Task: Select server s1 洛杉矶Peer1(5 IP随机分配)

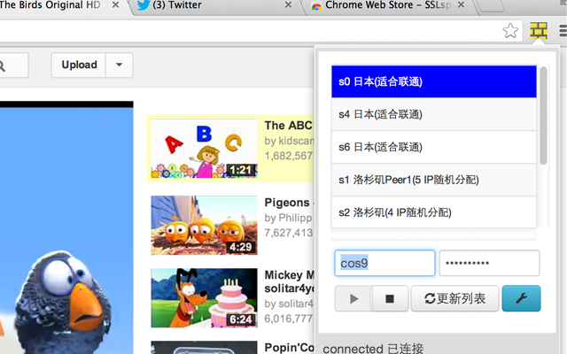Action: click(x=433, y=180)
